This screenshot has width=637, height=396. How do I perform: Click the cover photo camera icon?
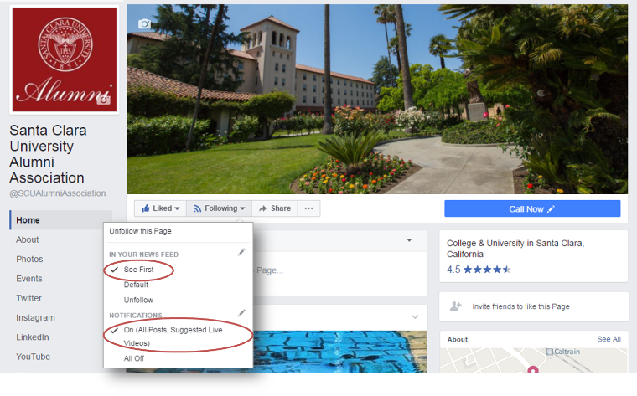pyautogui.click(x=144, y=23)
